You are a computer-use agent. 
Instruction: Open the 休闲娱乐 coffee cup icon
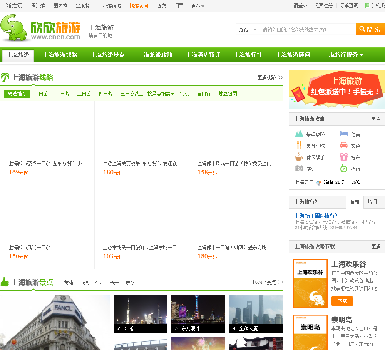pos(299,157)
